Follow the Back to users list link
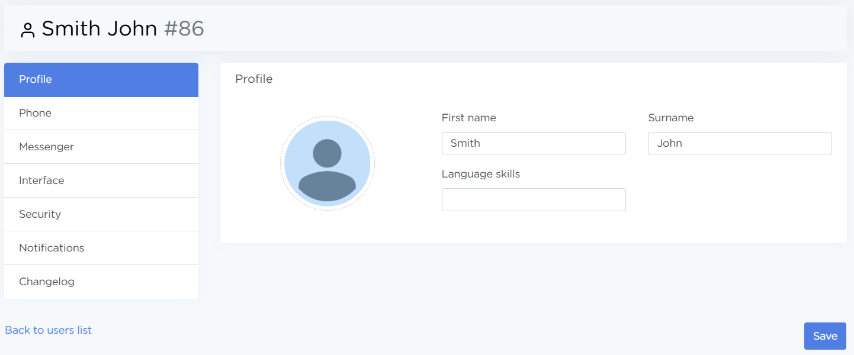Viewport: 854px width, 355px height. (x=49, y=330)
